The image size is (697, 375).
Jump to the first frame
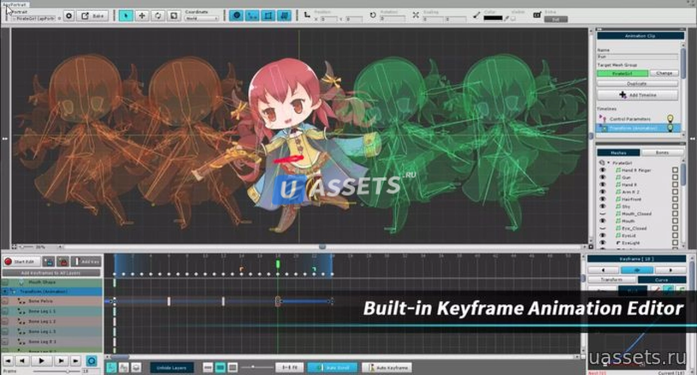8,360
